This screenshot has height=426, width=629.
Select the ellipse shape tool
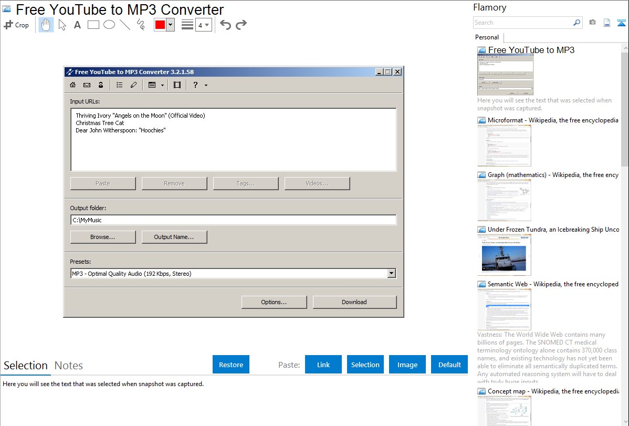click(x=109, y=25)
